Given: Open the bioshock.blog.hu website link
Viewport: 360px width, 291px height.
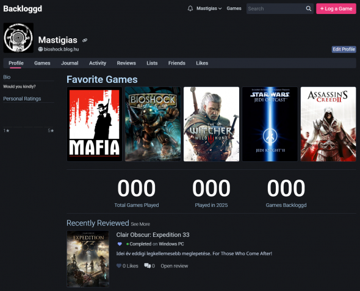Looking at the screenshot, I should point(61,49).
